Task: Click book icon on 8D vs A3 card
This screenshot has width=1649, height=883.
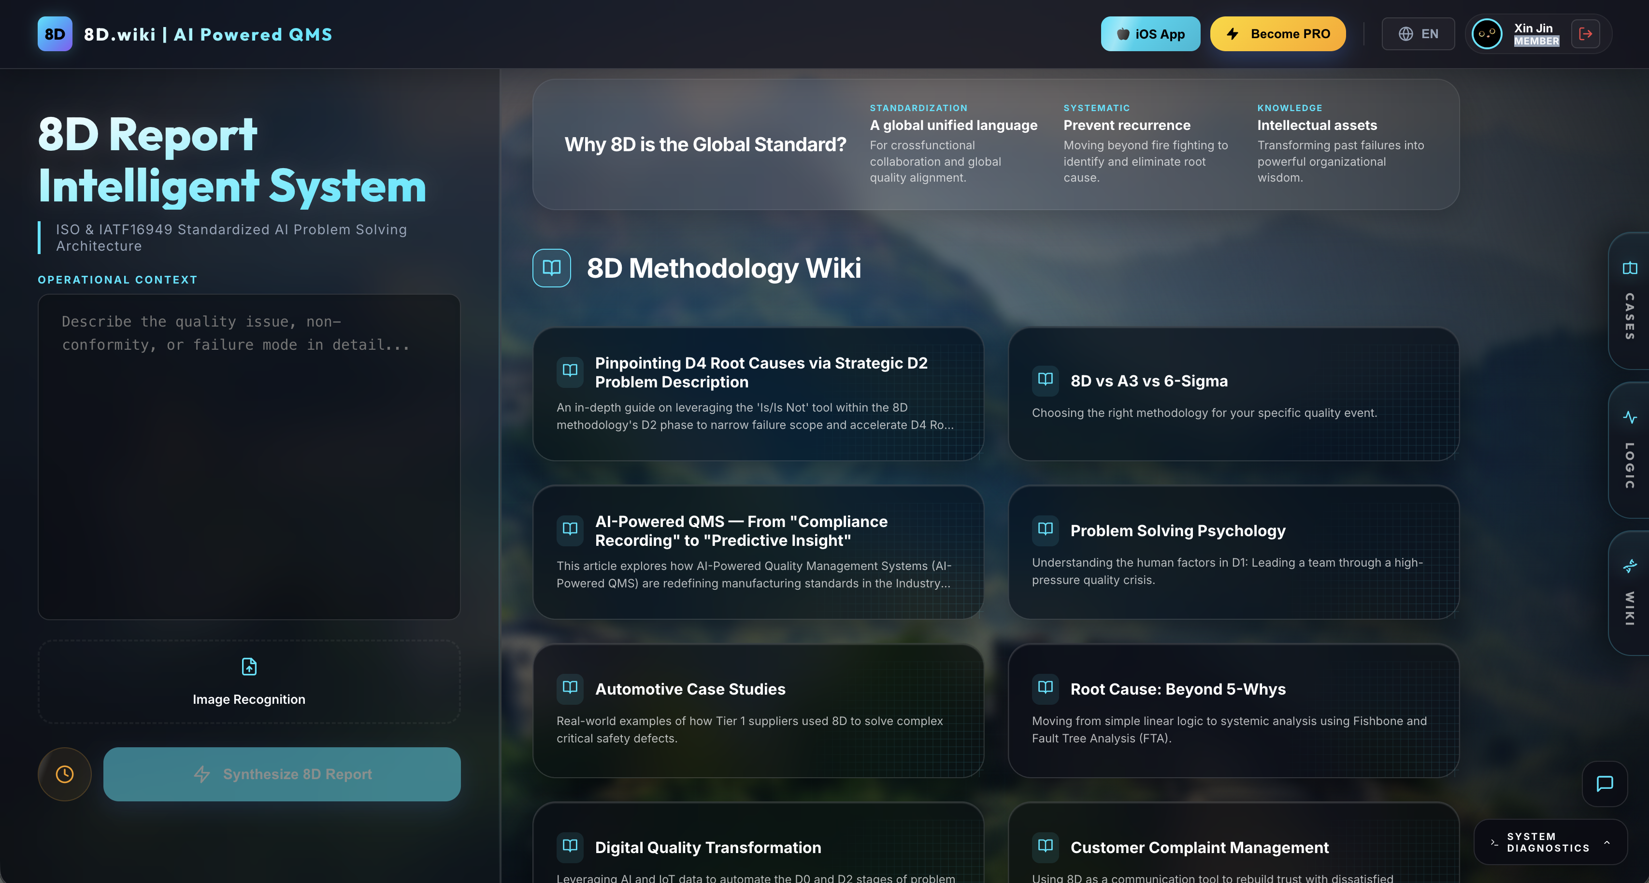Action: click(x=1046, y=380)
